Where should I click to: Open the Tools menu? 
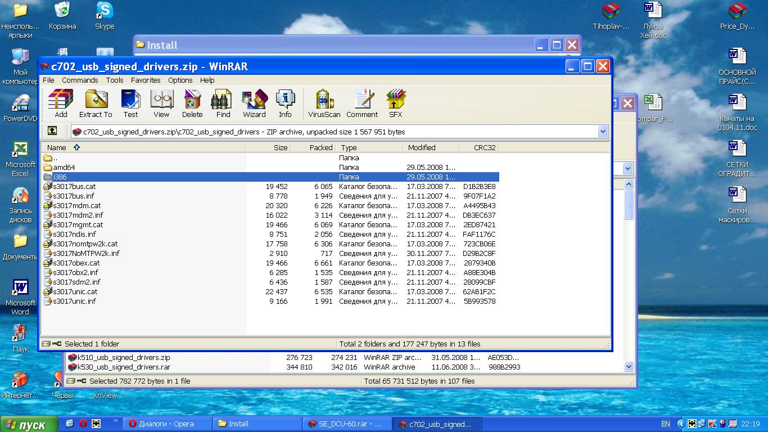(x=115, y=80)
